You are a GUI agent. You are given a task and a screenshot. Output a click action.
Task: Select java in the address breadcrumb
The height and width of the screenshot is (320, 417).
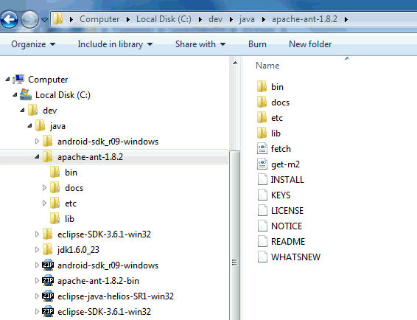tap(247, 19)
